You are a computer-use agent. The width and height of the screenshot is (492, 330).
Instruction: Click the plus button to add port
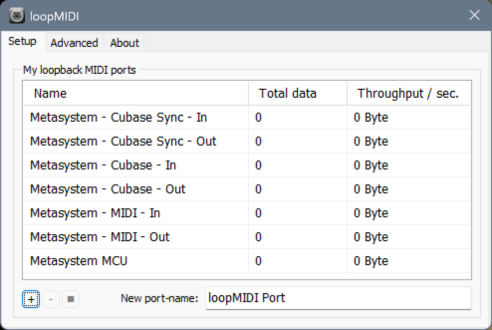pyautogui.click(x=31, y=299)
